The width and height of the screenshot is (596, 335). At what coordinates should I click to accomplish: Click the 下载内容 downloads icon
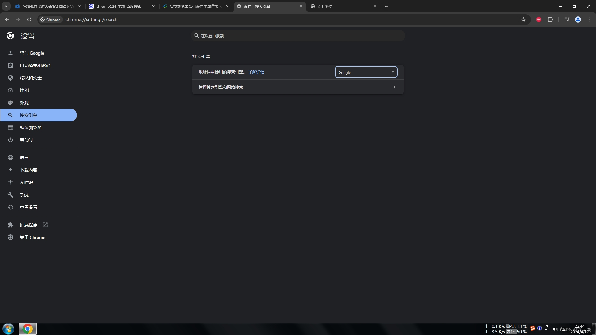(10, 170)
